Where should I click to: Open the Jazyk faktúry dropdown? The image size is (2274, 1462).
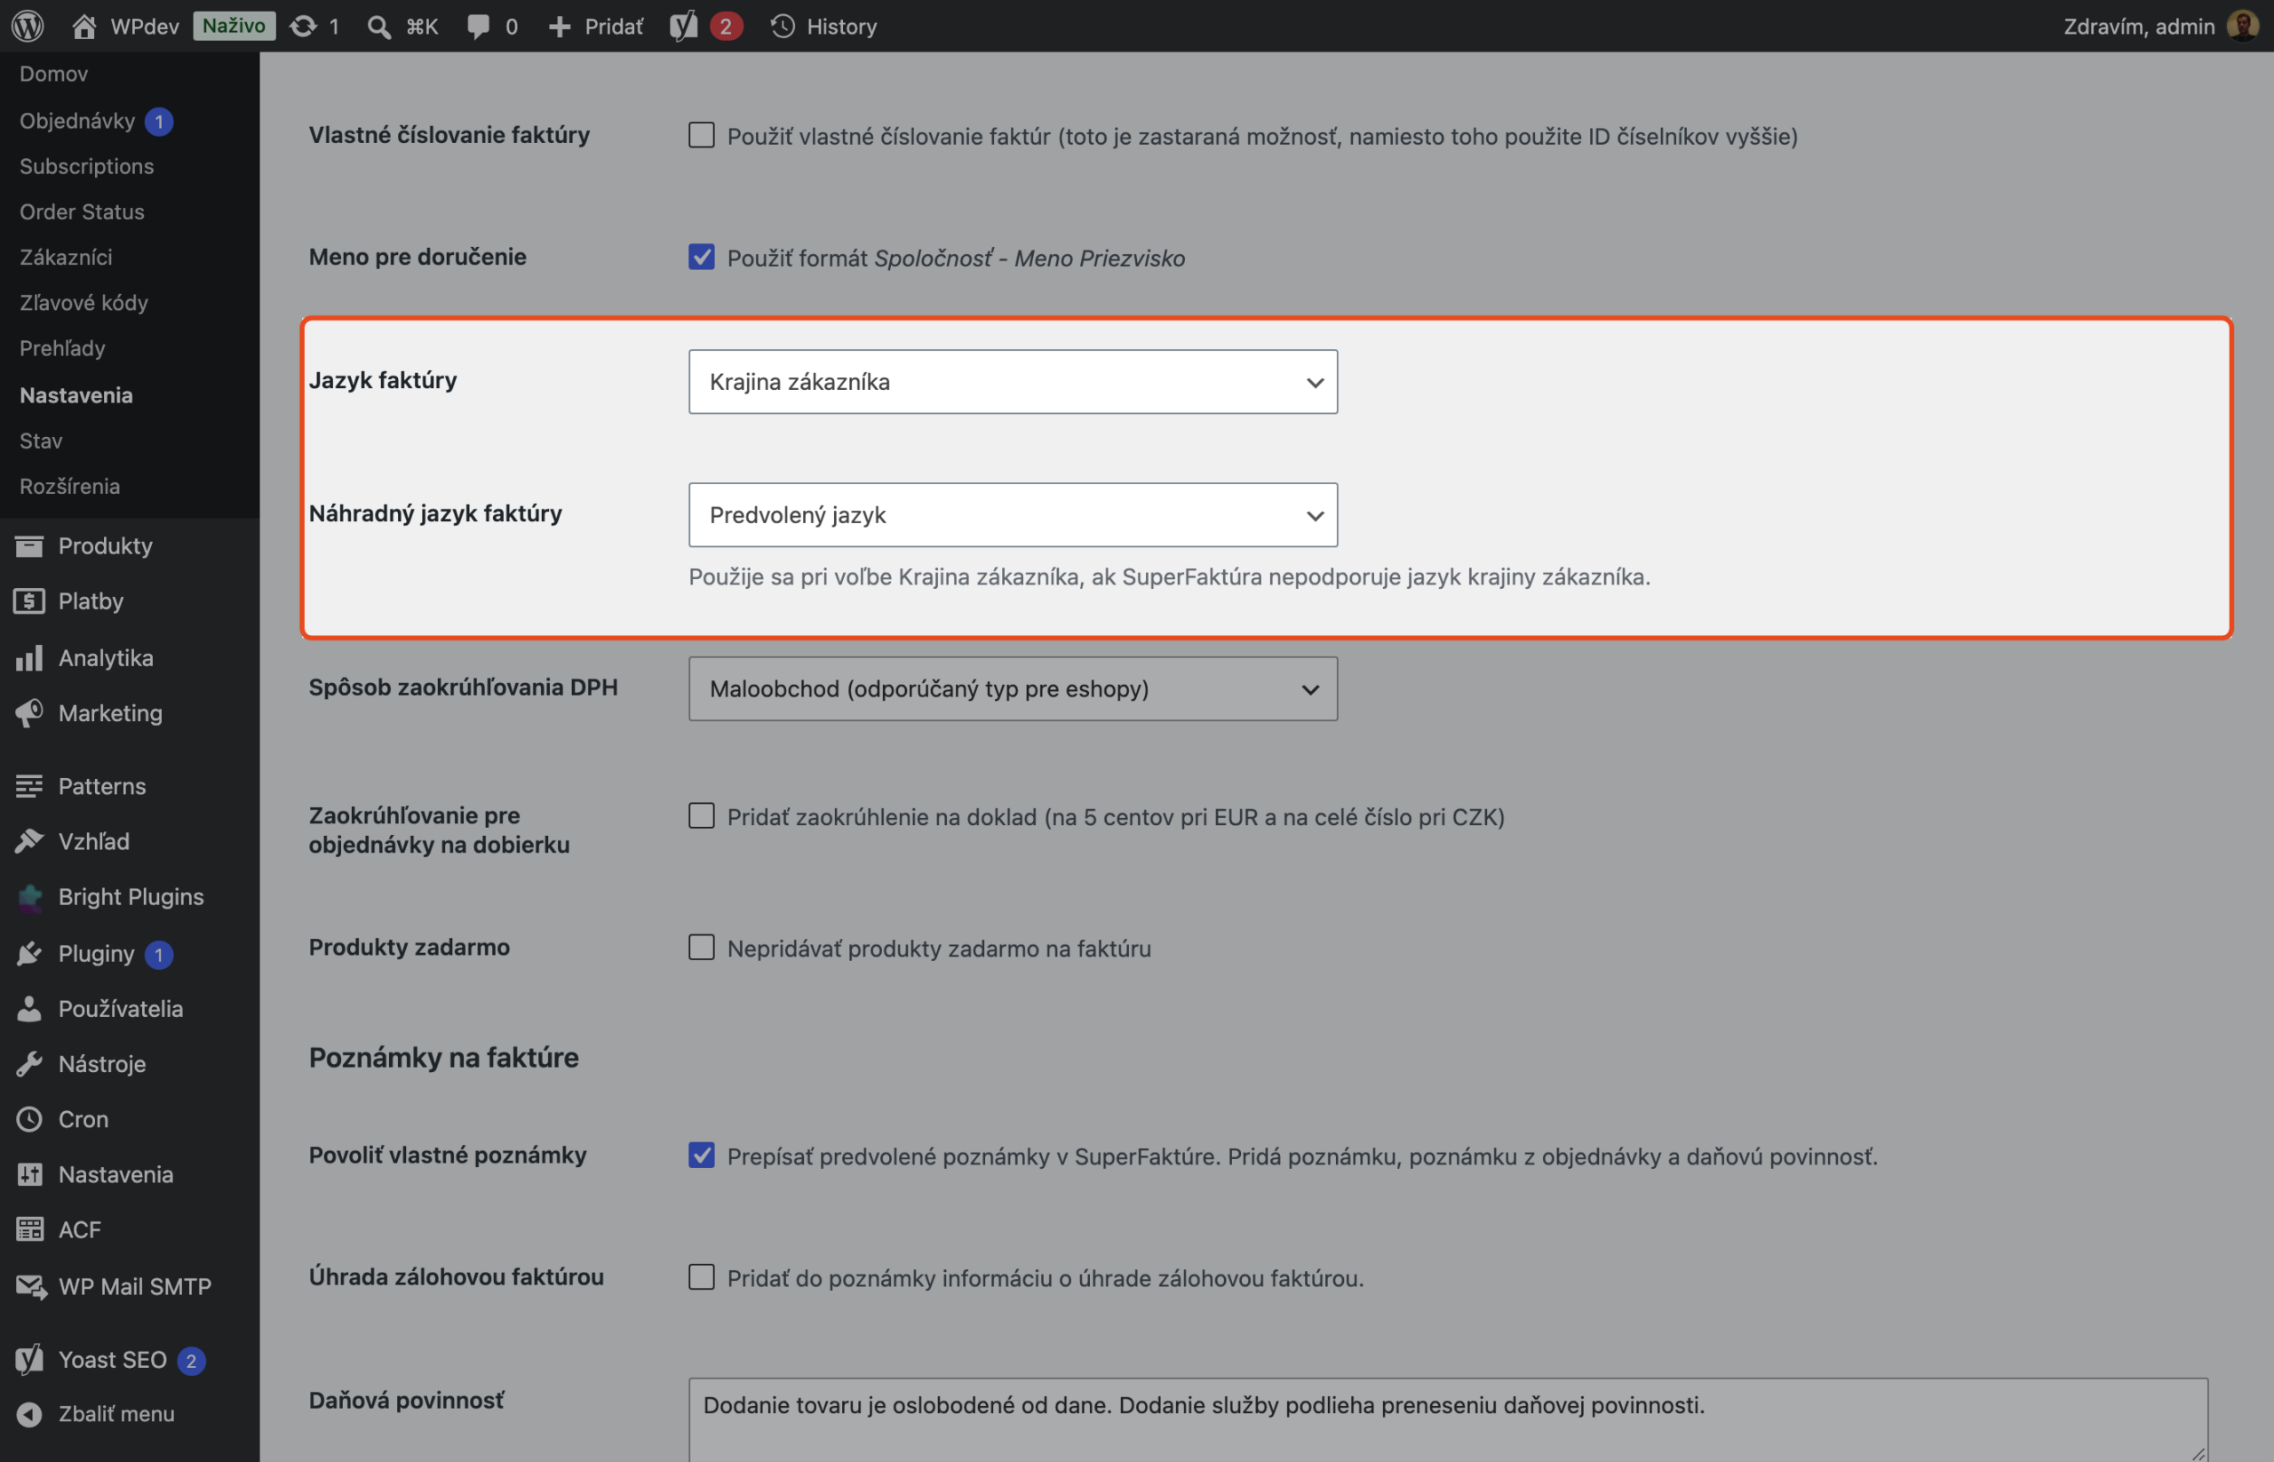coord(1014,382)
